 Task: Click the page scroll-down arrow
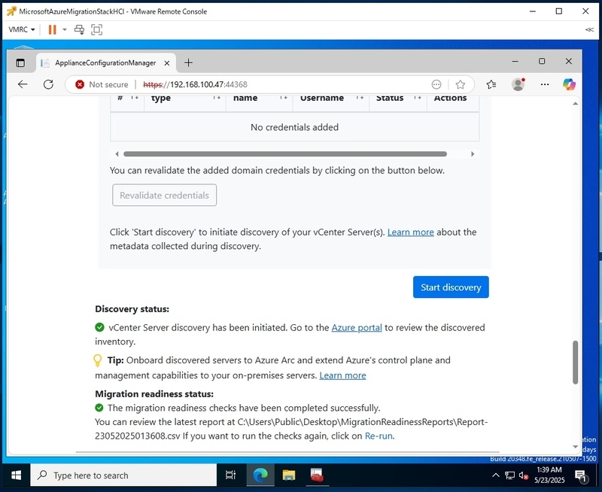tap(575, 447)
